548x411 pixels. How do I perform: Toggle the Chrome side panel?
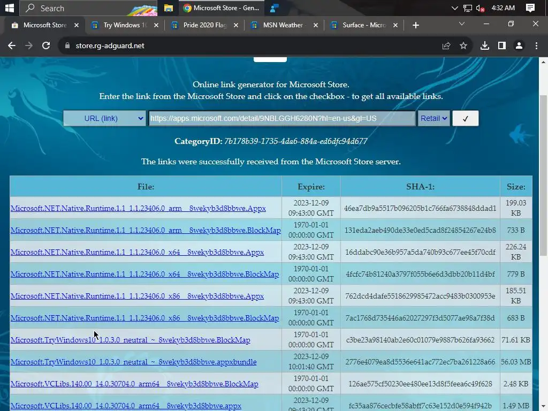click(x=502, y=46)
